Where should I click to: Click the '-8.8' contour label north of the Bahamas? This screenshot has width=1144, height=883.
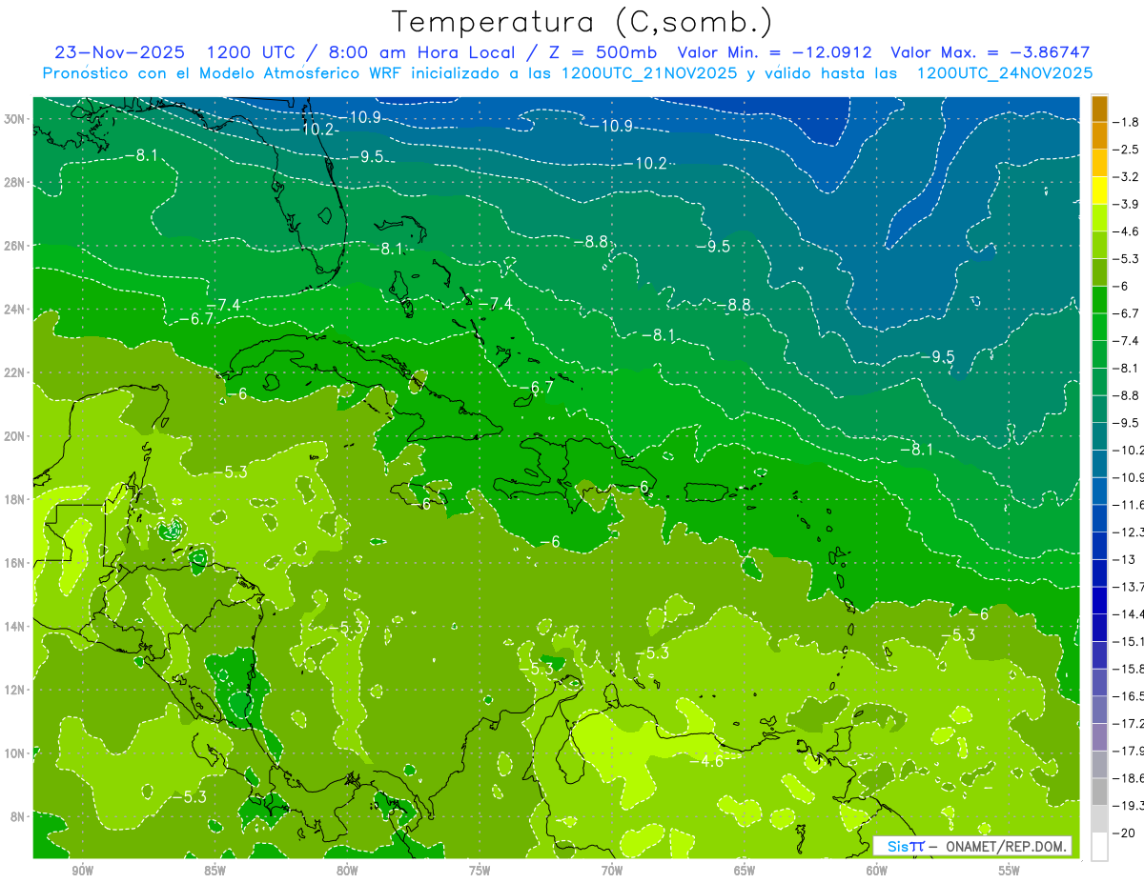pos(590,242)
